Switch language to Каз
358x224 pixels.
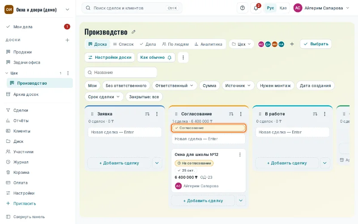(283, 8)
